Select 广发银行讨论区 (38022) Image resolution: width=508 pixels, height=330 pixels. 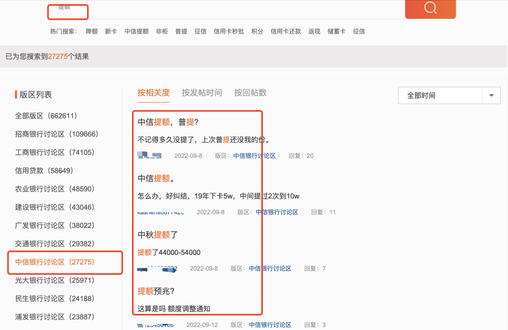(55, 225)
